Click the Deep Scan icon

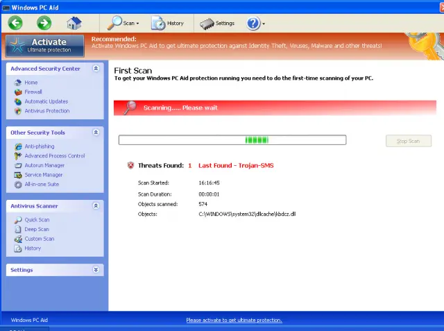[18, 230]
